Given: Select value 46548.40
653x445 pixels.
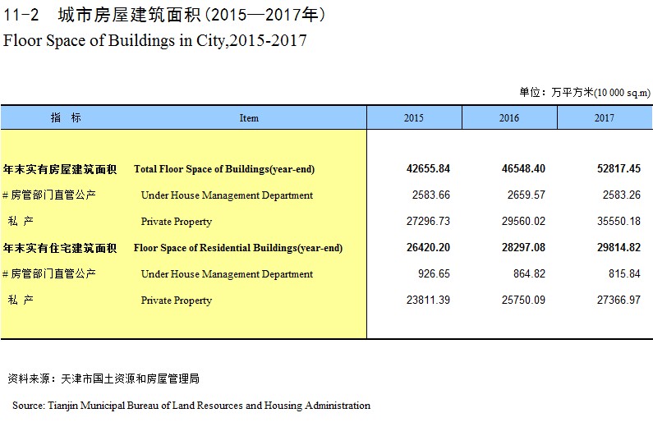Looking at the screenshot, I should click(x=523, y=168).
